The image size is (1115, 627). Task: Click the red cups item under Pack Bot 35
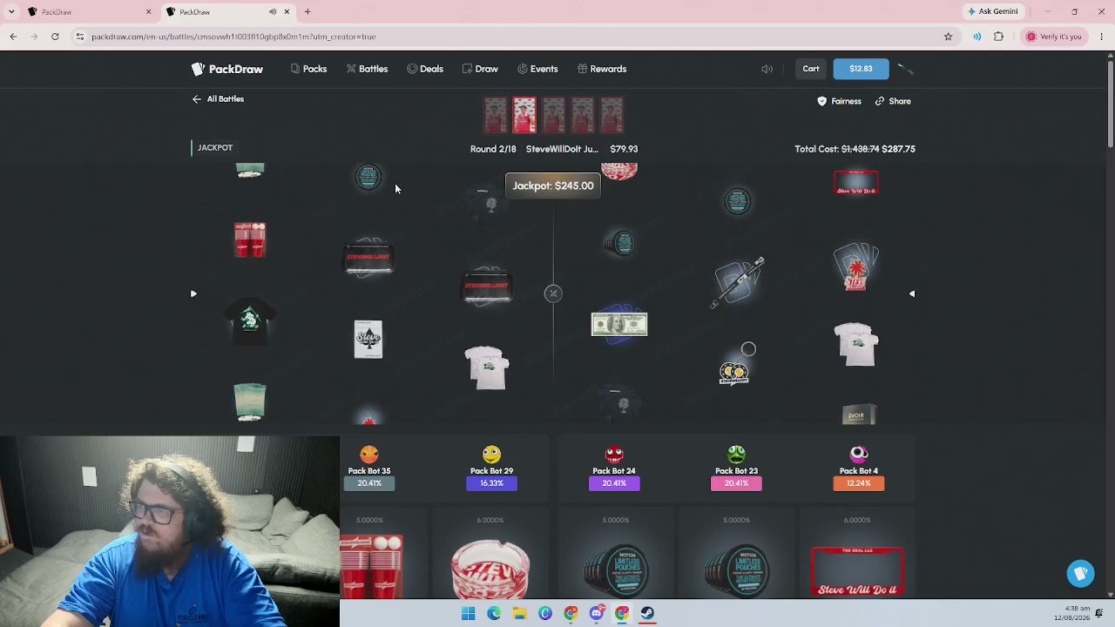pos(372,567)
